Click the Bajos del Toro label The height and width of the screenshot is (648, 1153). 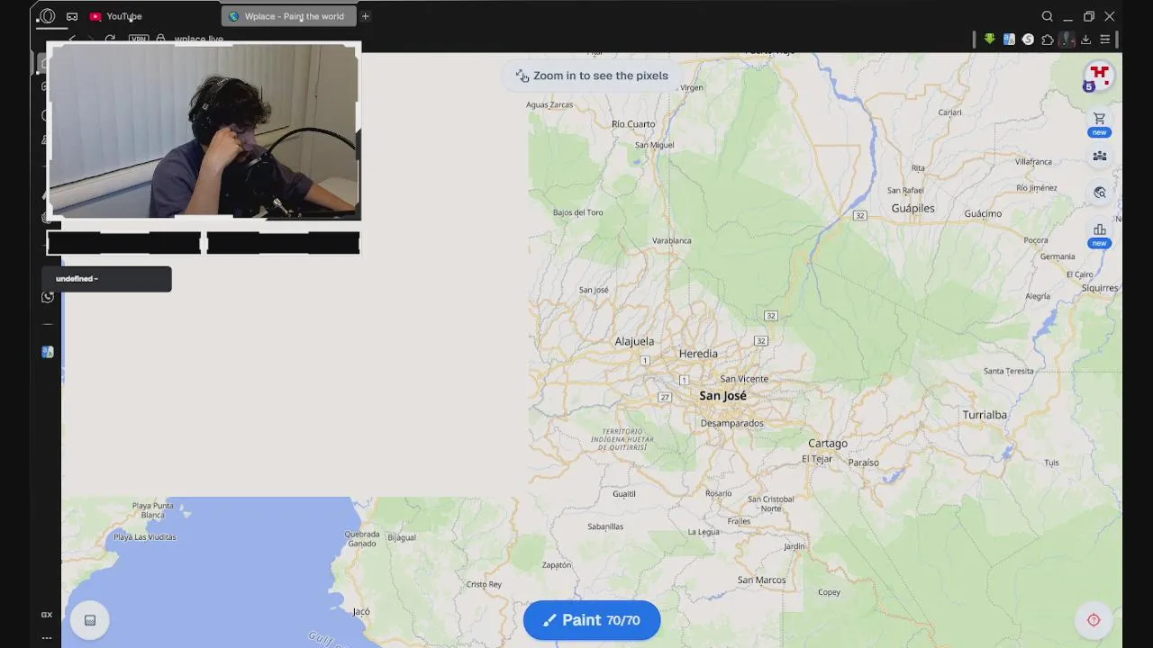(577, 212)
